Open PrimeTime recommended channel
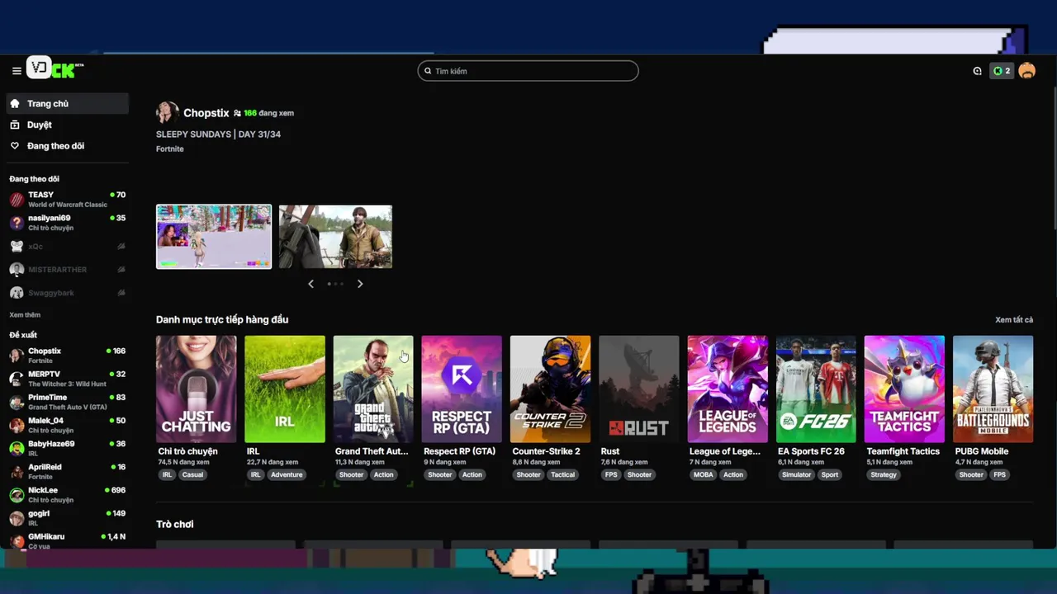The image size is (1057, 594). (x=67, y=402)
